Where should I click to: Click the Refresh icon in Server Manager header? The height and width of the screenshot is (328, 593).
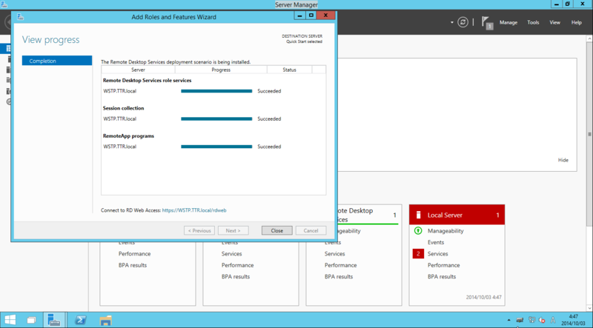463,22
